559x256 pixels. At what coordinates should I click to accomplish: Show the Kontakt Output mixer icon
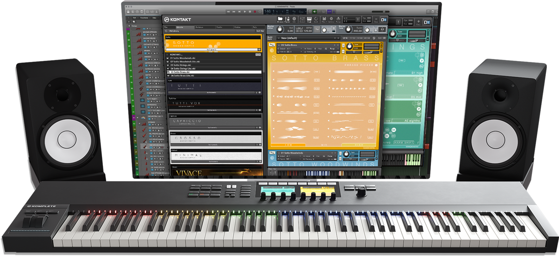[302, 19]
